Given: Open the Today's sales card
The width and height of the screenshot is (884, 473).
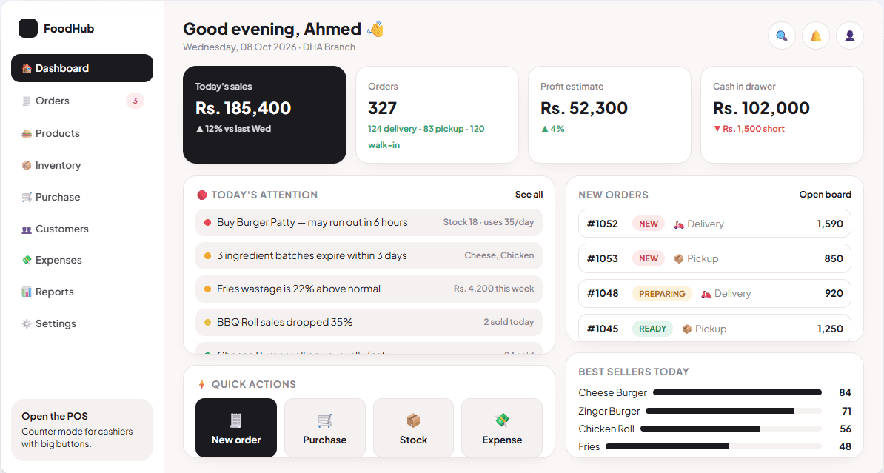Looking at the screenshot, I should 264,115.
